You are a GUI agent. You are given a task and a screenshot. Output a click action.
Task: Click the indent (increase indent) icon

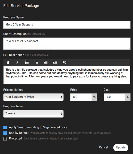tap(55, 62)
